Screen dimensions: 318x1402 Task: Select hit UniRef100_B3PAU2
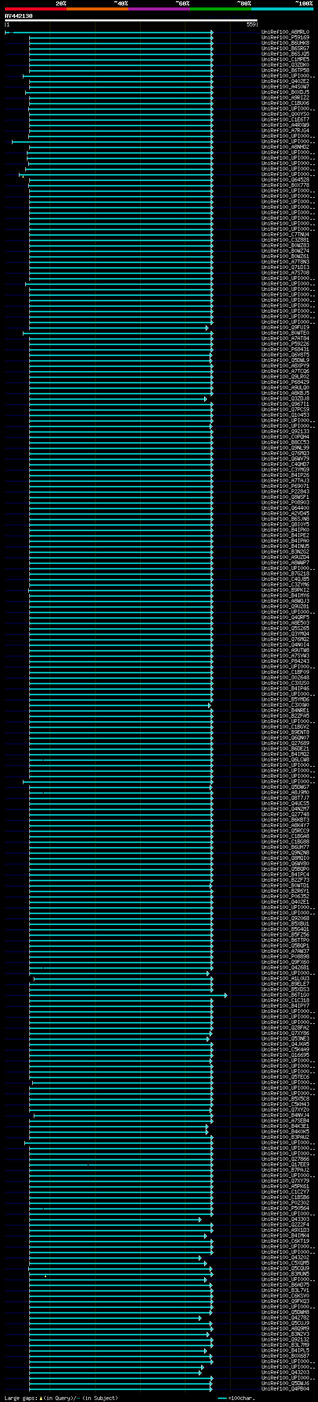click(285, 1137)
